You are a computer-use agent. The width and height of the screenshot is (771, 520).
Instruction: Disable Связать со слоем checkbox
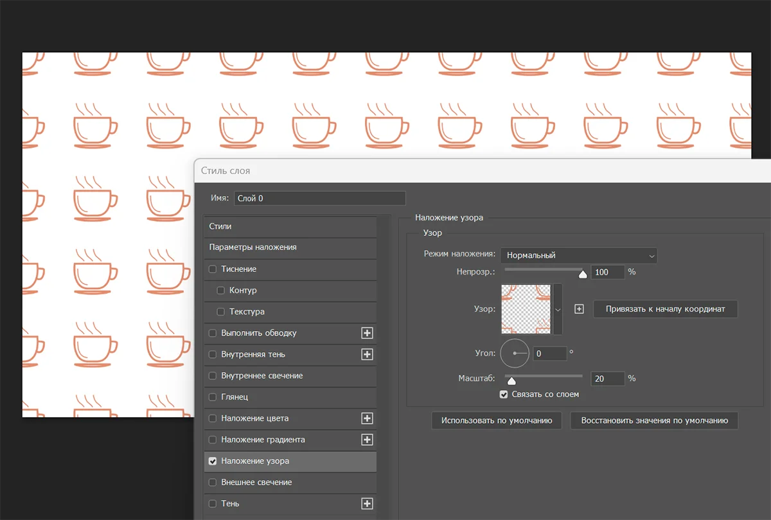pos(504,394)
